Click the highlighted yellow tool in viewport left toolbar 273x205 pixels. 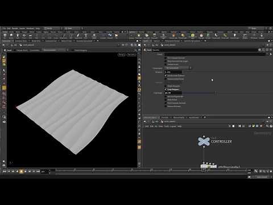4,88
